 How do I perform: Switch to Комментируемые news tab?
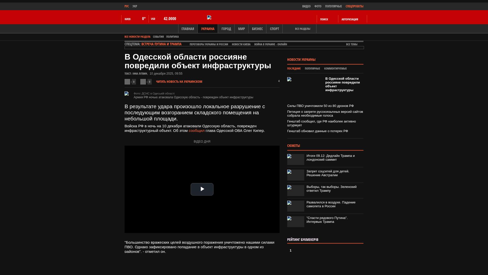335,68
